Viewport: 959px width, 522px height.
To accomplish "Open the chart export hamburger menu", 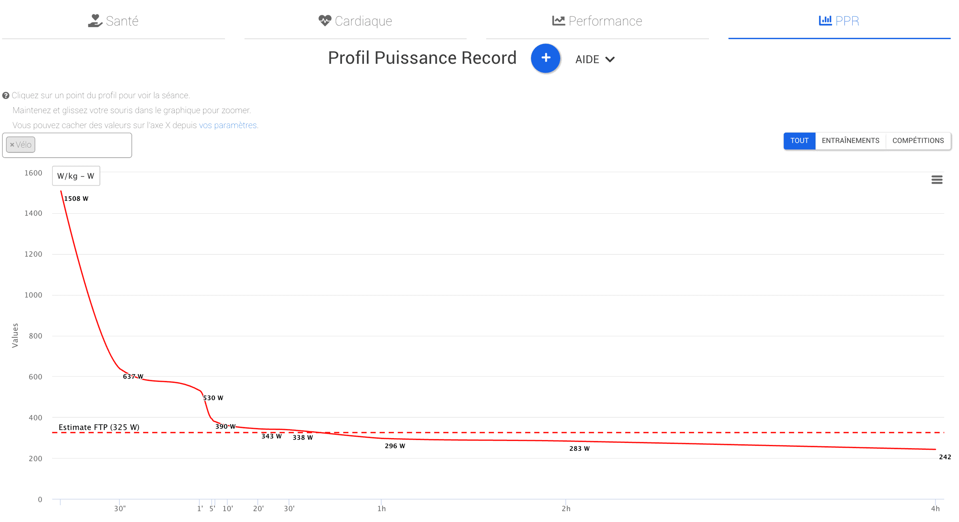I will click(x=937, y=180).
